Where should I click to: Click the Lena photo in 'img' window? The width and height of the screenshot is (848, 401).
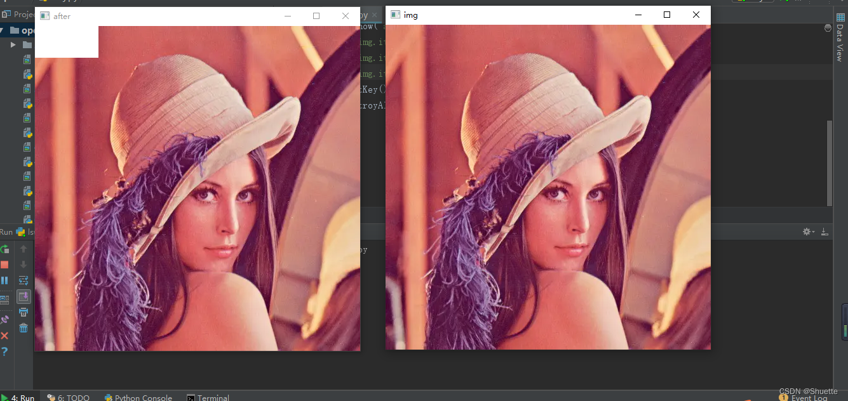tap(548, 187)
